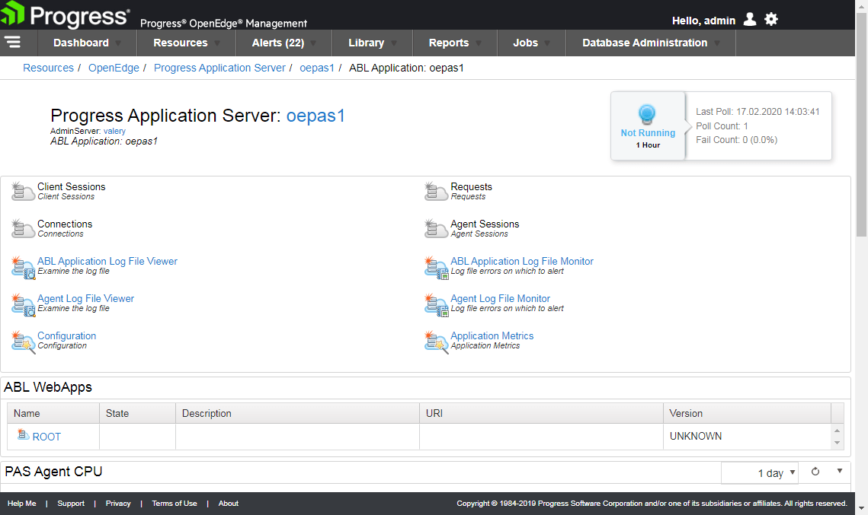This screenshot has height=515, width=868.
Task: Click the Requests server icon
Action: pyautogui.click(x=436, y=191)
